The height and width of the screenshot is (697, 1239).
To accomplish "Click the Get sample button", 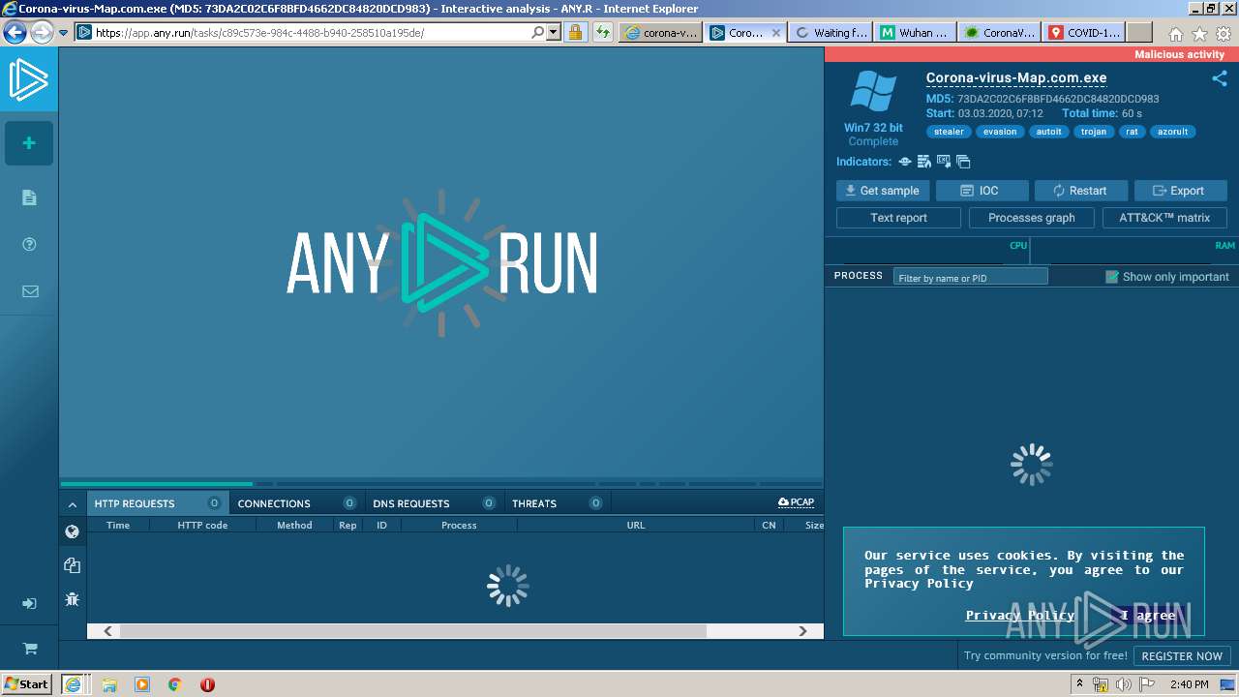I will [883, 191].
